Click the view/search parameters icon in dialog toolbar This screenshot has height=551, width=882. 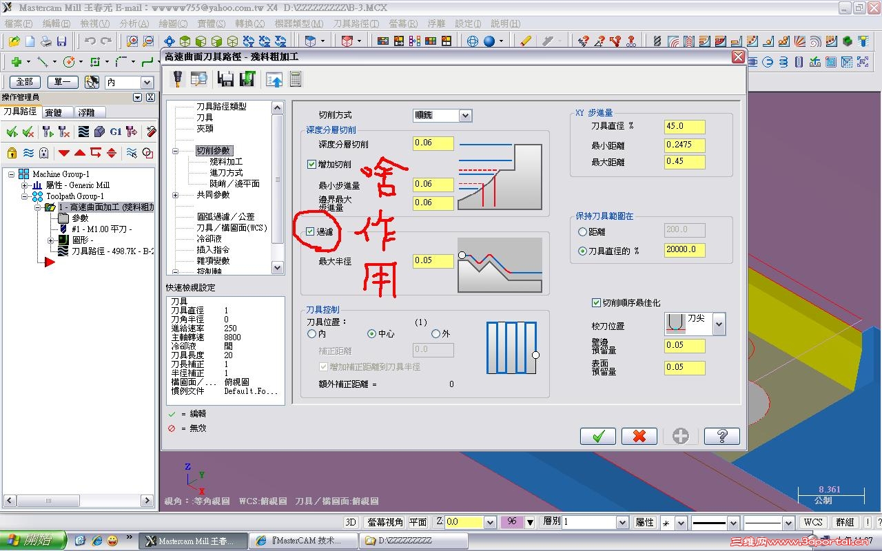[199, 79]
